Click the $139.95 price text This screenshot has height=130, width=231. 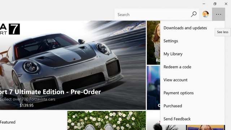(x=26, y=105)
